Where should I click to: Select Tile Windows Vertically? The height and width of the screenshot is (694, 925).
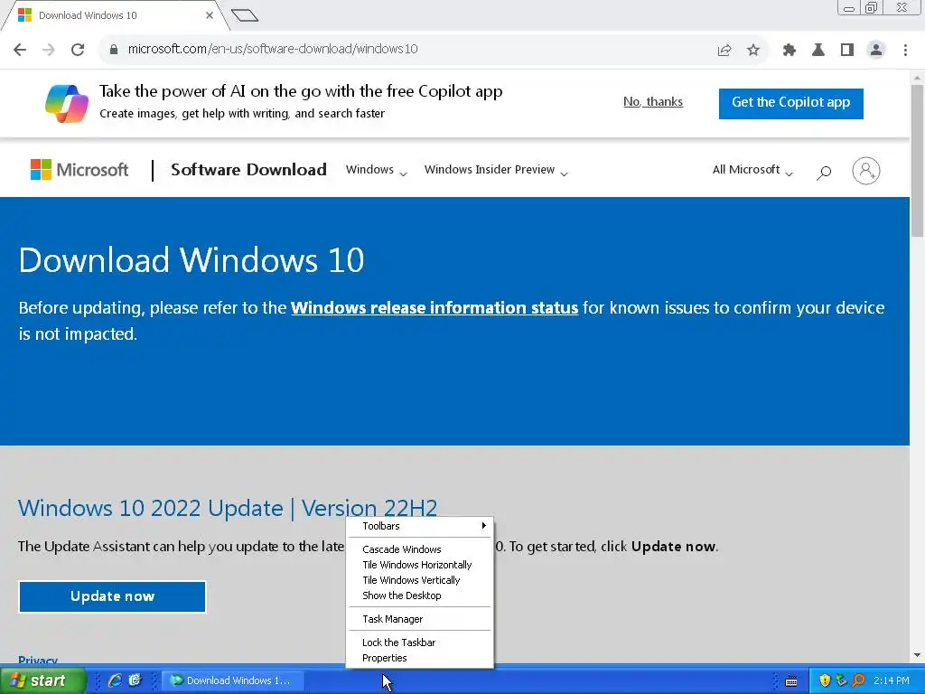pyautogui.click(x=419, y=580)
